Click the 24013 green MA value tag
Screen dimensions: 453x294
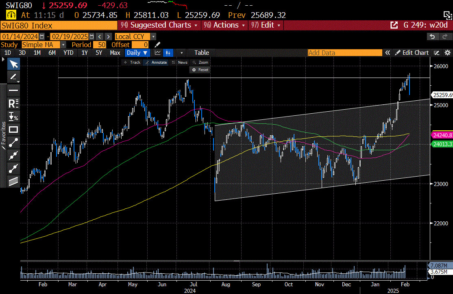(x=442, y=144)
